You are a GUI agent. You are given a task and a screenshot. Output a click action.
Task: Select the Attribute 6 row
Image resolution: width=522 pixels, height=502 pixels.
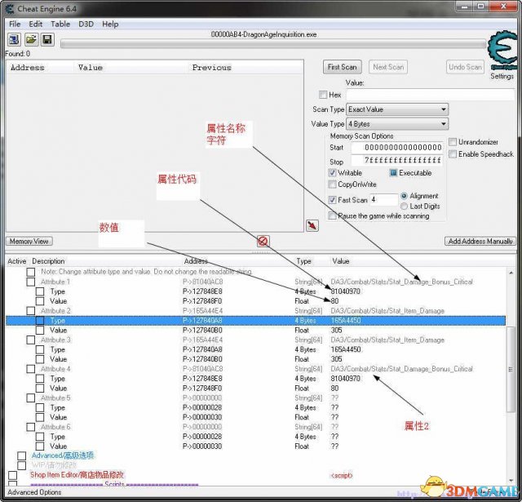click(255, 427)
